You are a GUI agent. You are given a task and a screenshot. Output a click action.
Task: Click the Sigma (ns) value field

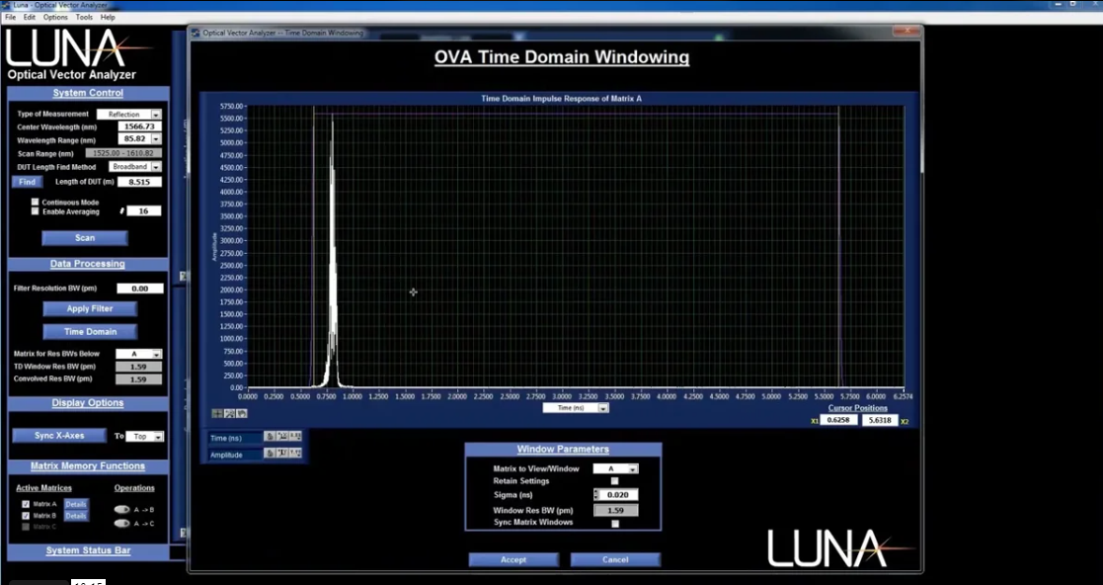tap(619, 495)
